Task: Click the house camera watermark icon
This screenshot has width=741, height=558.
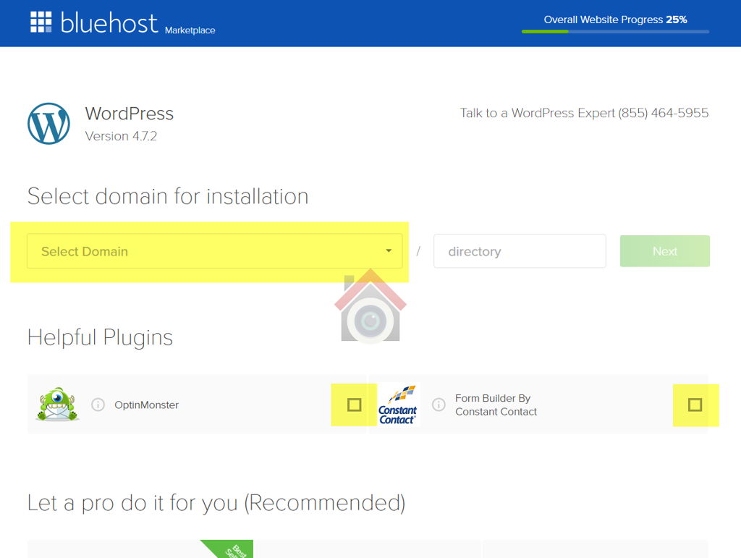Action: coord(370,307)
